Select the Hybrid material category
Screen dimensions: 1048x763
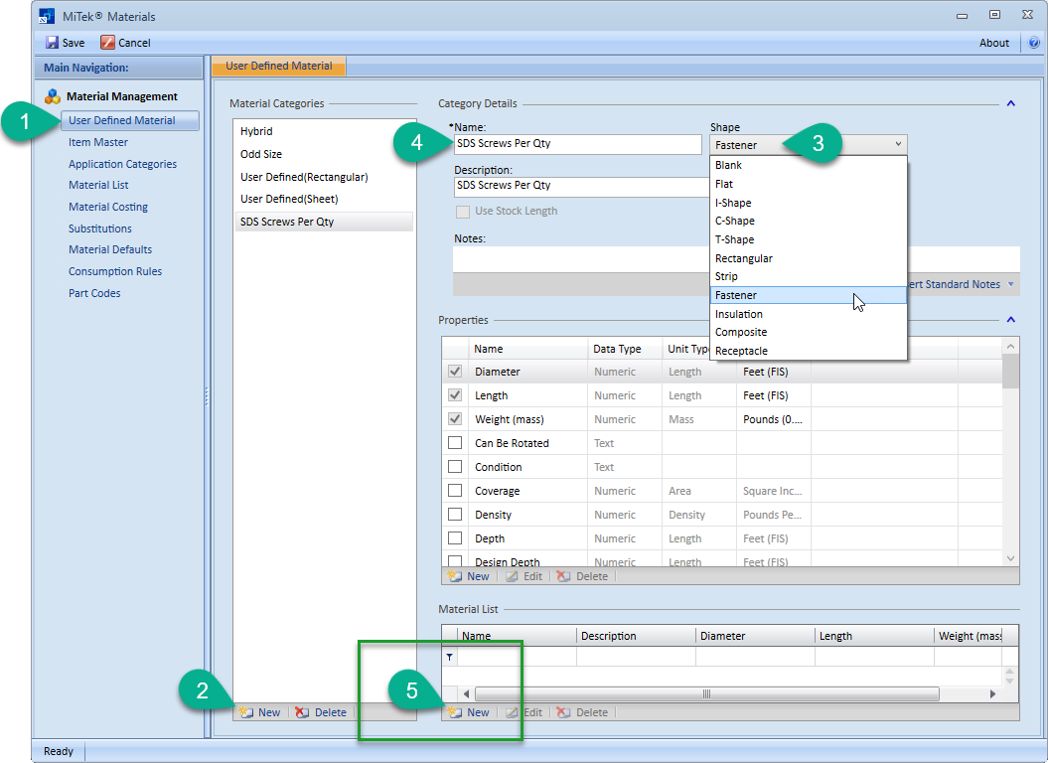click(324, 132)
